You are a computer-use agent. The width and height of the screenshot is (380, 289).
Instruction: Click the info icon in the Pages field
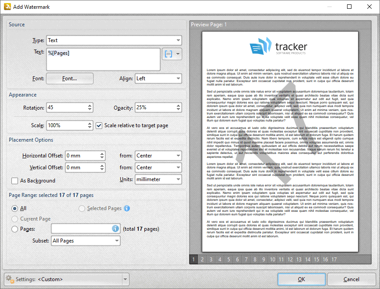[115, 228]
